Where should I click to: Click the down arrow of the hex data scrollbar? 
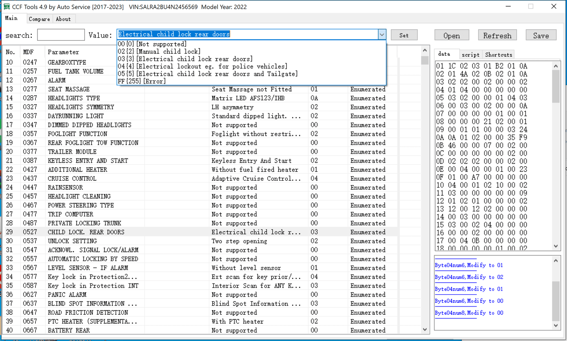pos(556,246)
